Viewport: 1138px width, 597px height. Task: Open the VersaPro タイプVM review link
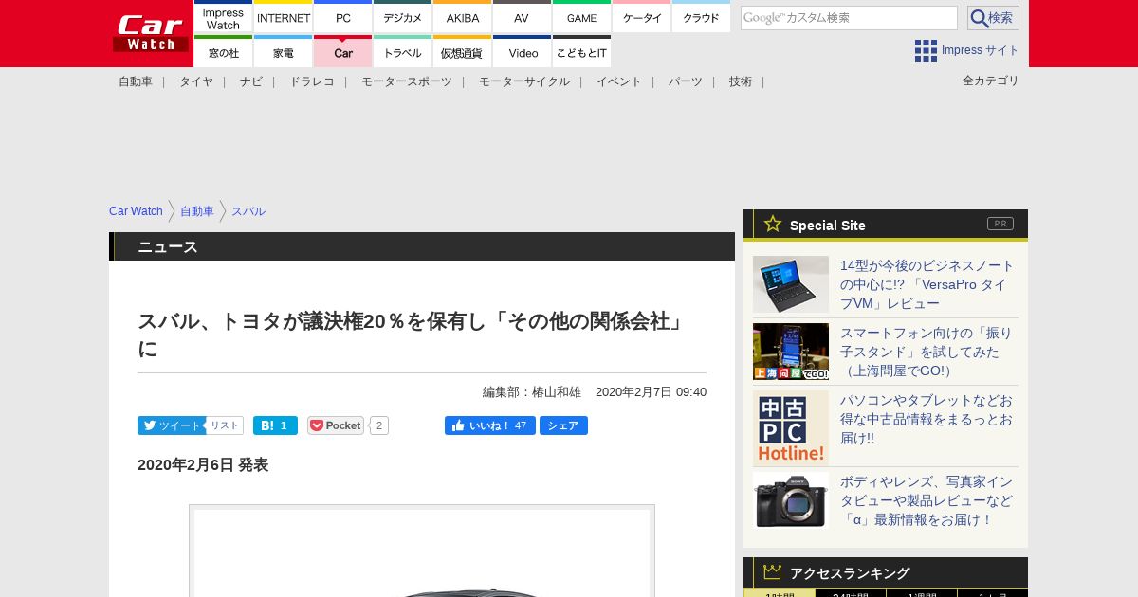point(927,284)
